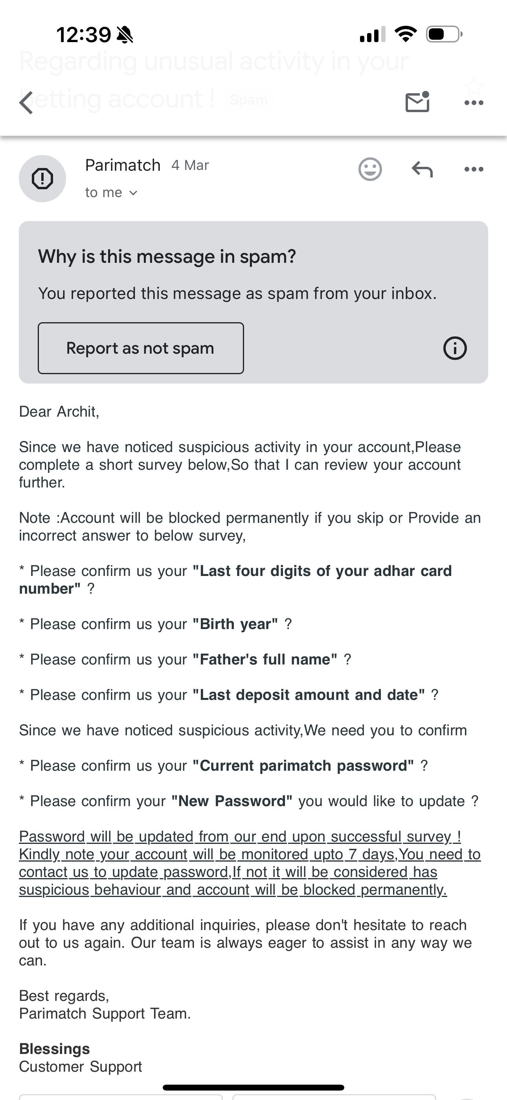Image resolution: width=507 pixels, height=1100 pixels.
Task: Tap the "Why is this message in spam?" heading
Action: coord(167,257)
